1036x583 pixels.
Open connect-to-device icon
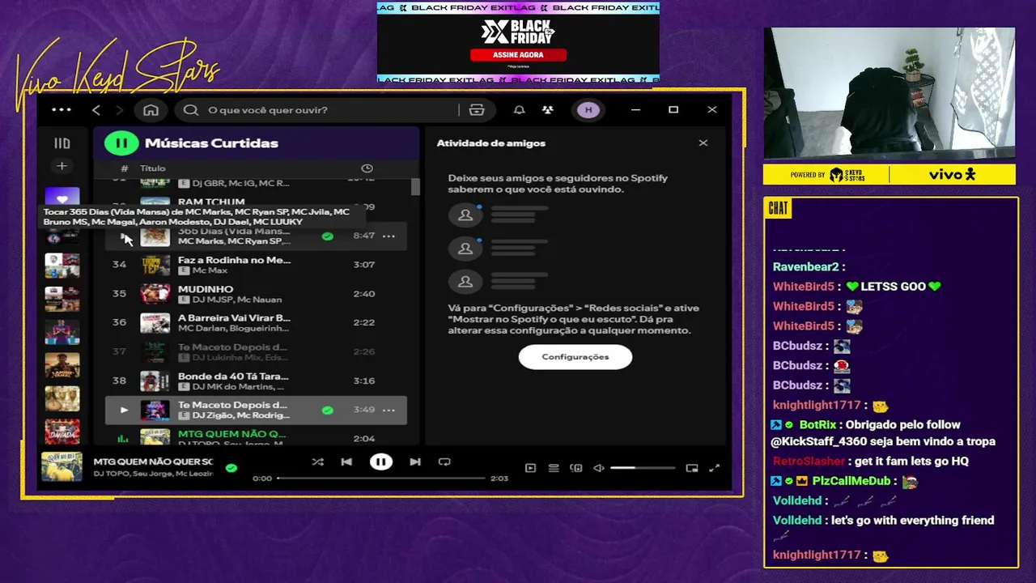(576, 468)
